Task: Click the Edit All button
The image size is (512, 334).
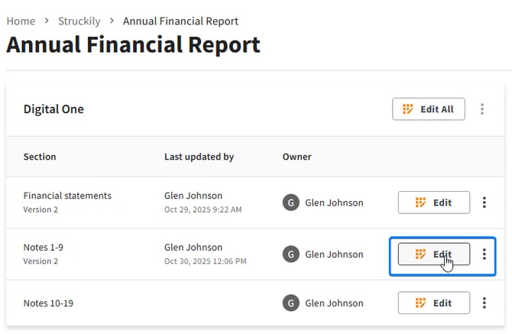Action: tap(428, 109)
